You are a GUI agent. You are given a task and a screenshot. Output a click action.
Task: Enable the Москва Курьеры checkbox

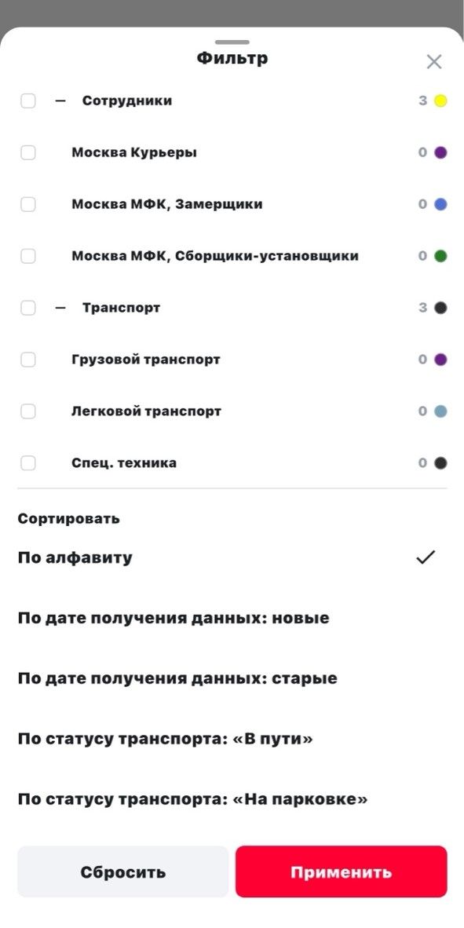27,152
